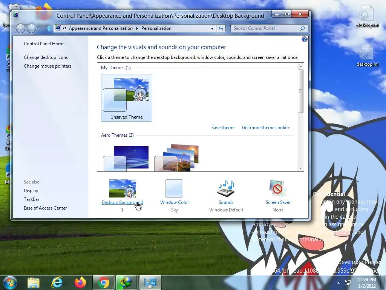386x290 pixels.
Task: Open Change desktop icons
Action: coord(46,57)
